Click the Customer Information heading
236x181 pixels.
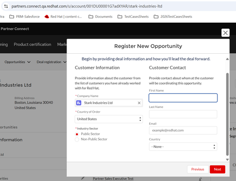[x=97, y=68]
